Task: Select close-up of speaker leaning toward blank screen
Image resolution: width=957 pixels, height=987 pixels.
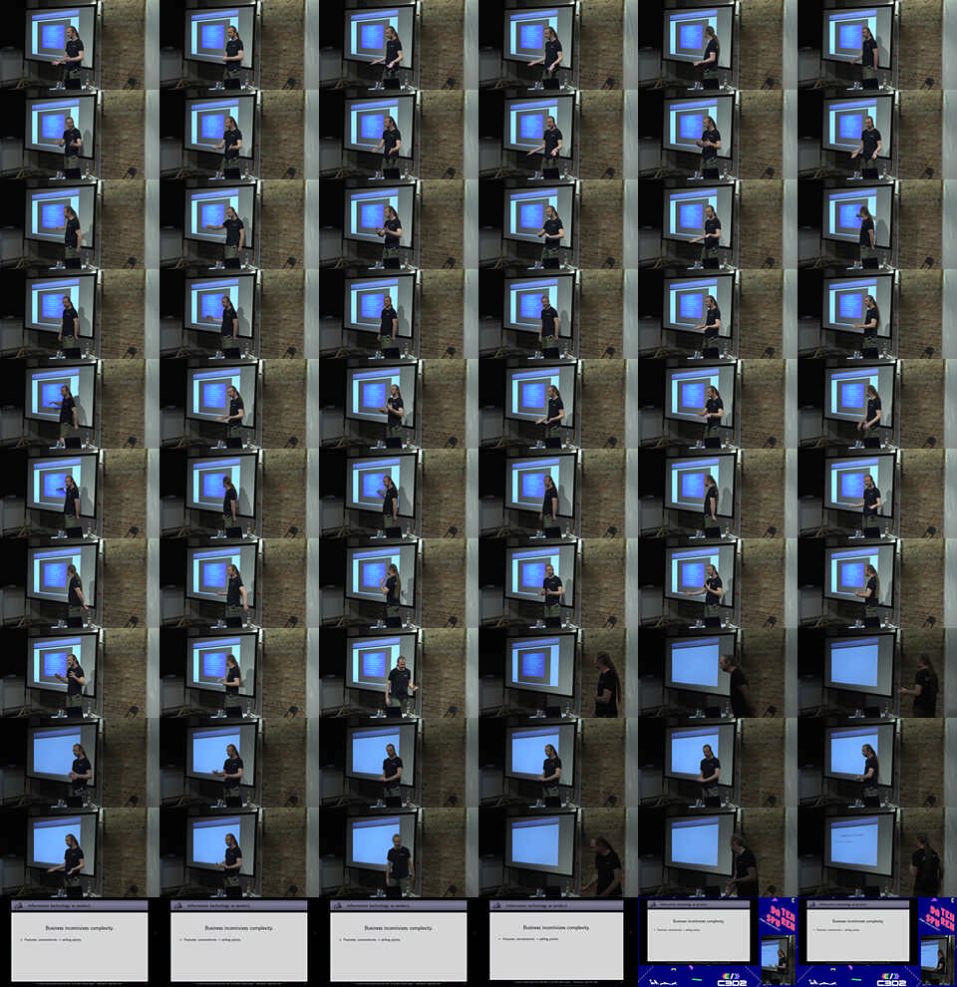Action: (x=718, y=673)
